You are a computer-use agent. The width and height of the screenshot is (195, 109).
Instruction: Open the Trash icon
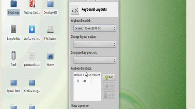pyautogui.click(x=13, y=55)
